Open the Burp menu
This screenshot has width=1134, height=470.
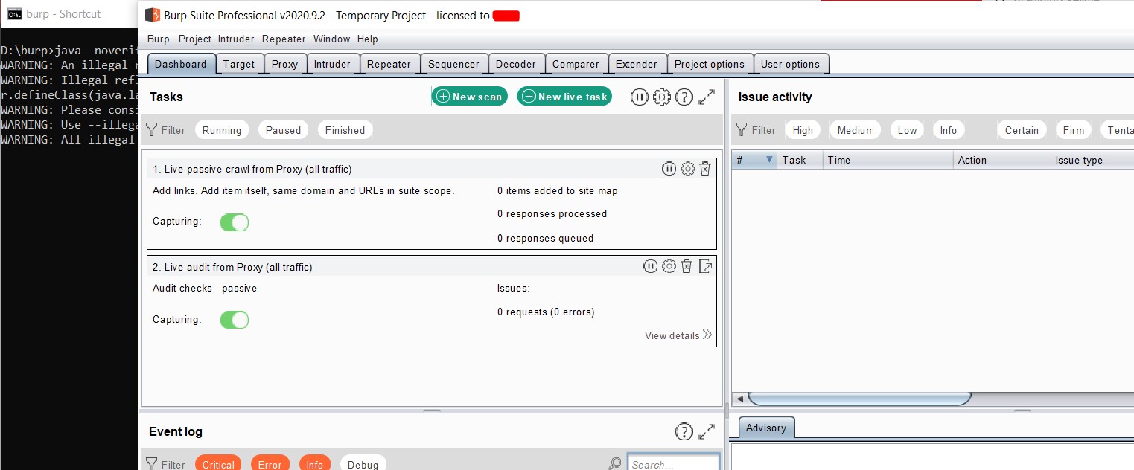158,39
